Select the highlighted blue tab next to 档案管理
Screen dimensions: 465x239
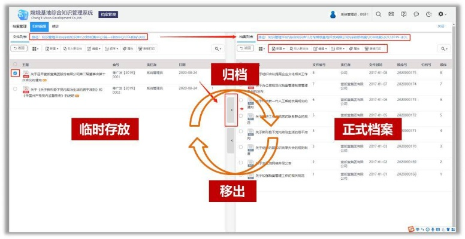39,27
